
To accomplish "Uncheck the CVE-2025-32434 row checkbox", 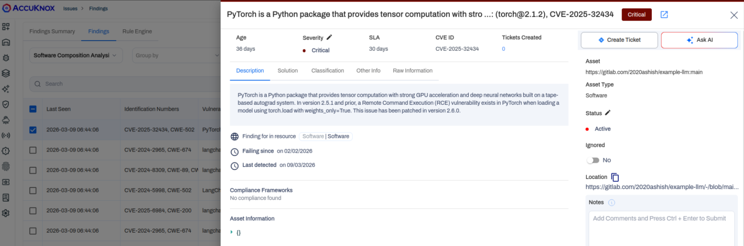I will tap(33, 130).
